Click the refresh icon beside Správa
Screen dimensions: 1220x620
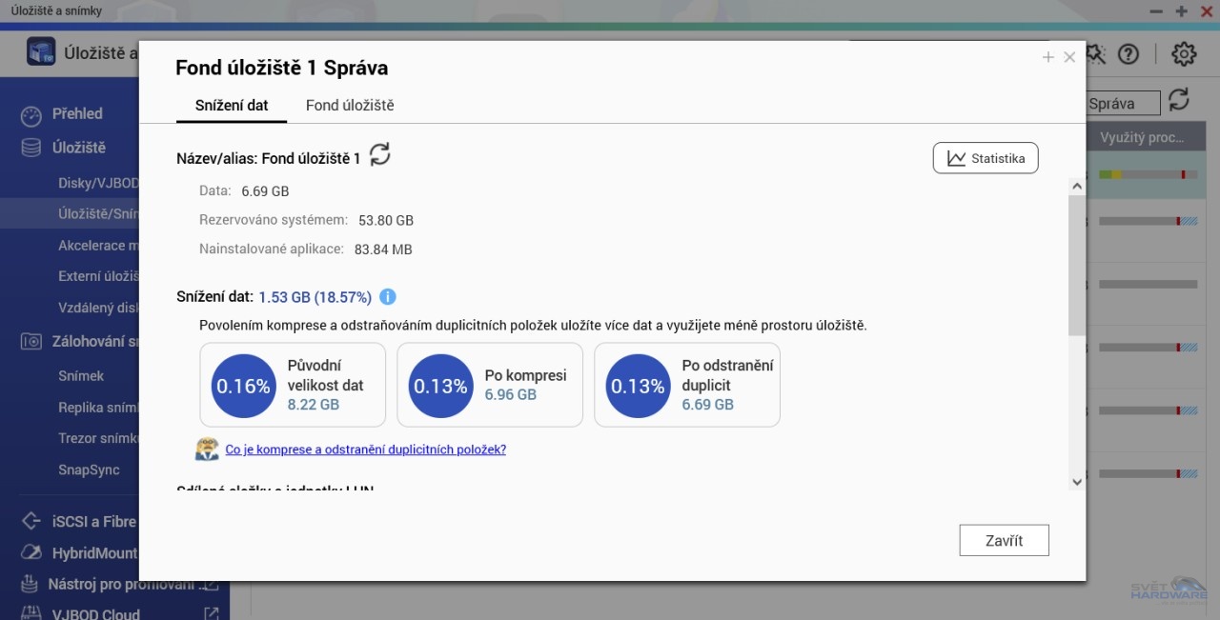1179,99
